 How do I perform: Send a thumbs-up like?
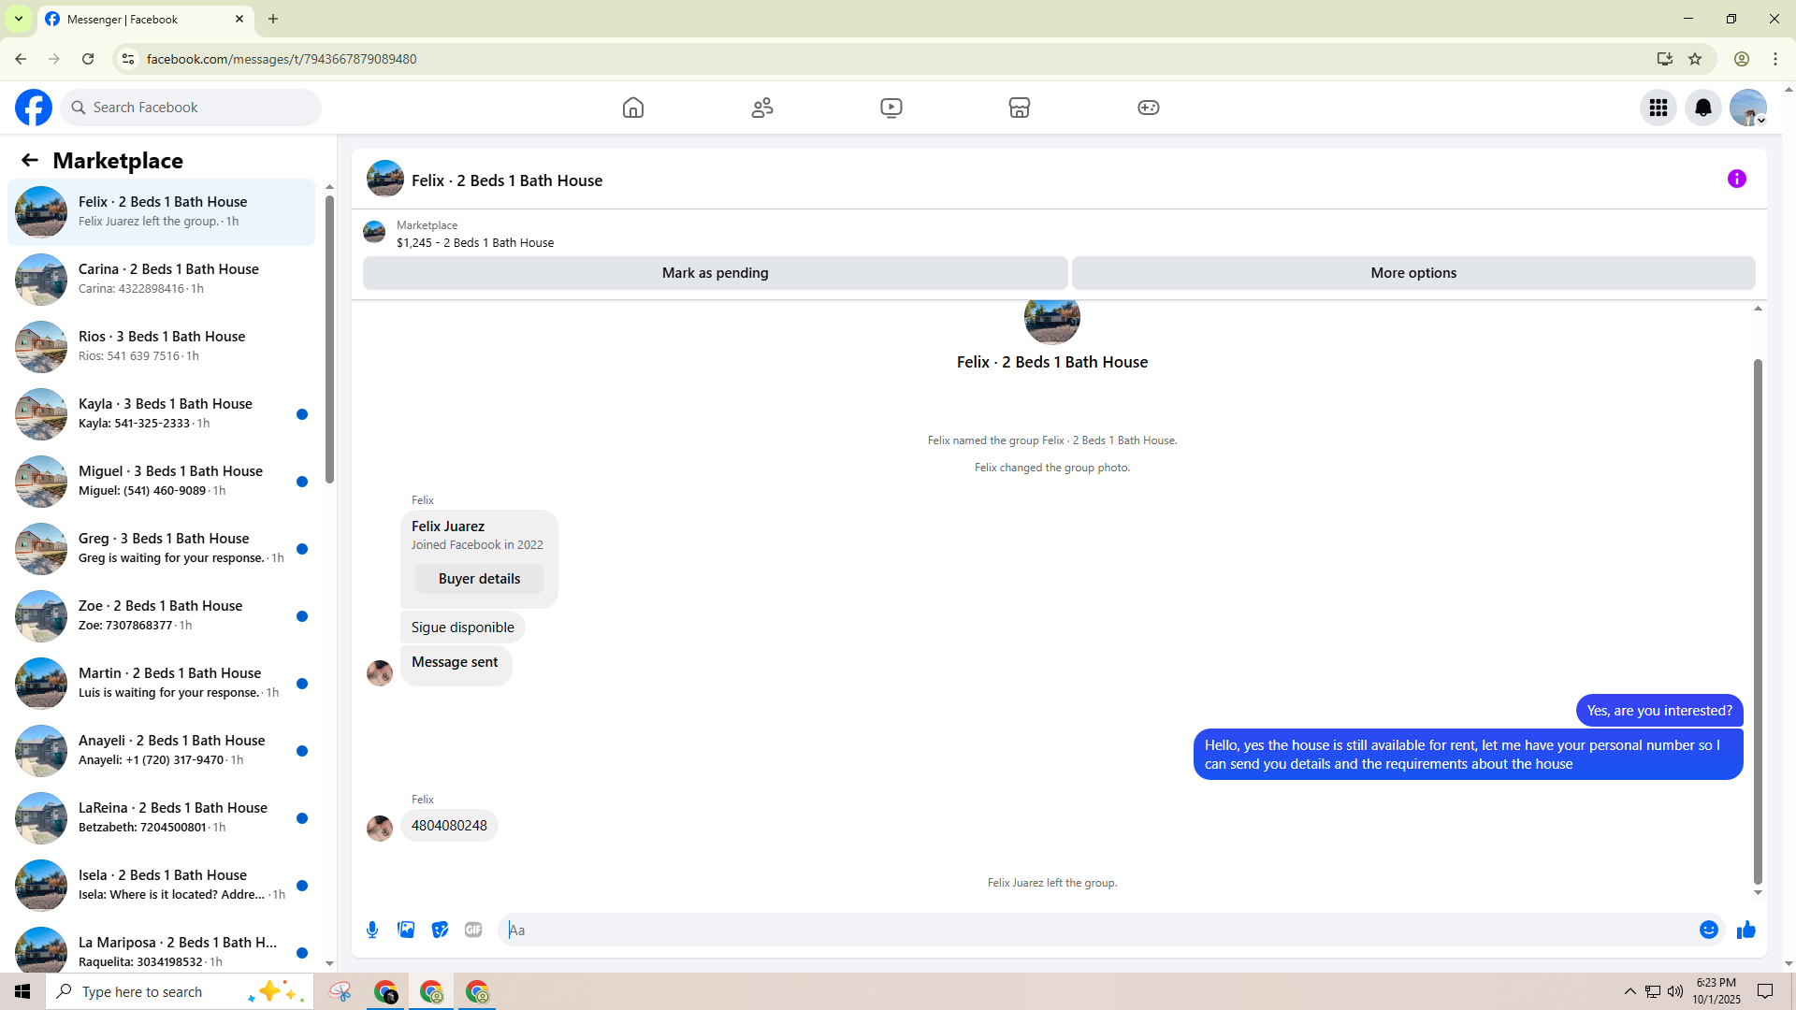tap(1746, 930)
